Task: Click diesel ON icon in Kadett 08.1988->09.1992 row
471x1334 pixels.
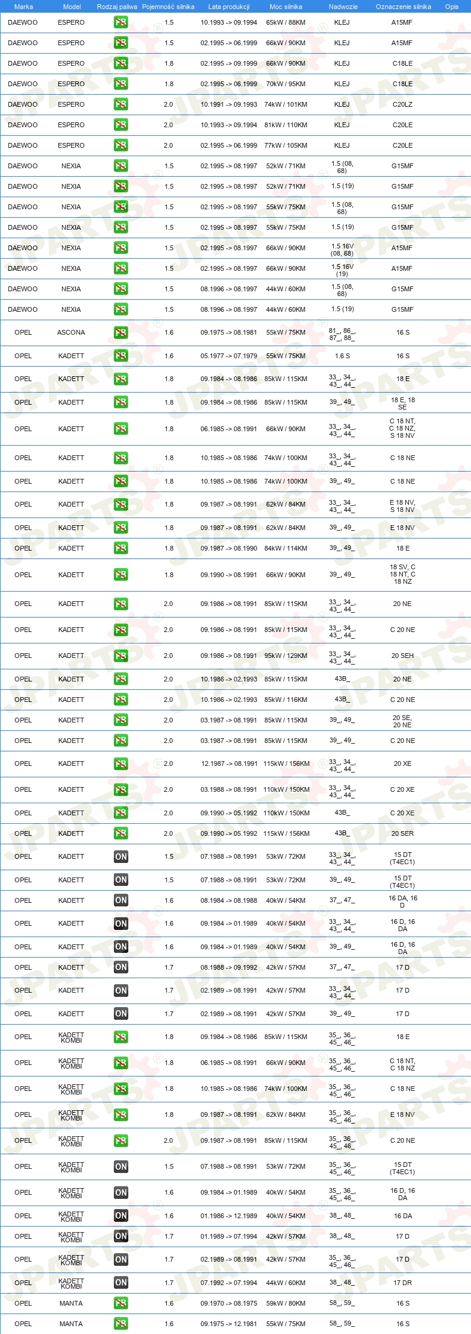Action: tap(120, 967)
